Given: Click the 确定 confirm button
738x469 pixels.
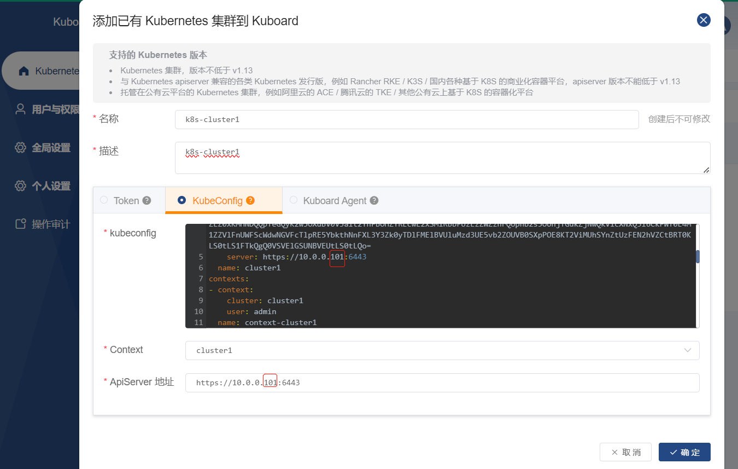Looking at the screenshot, I should pyautogui.click(x=684, y=452).
